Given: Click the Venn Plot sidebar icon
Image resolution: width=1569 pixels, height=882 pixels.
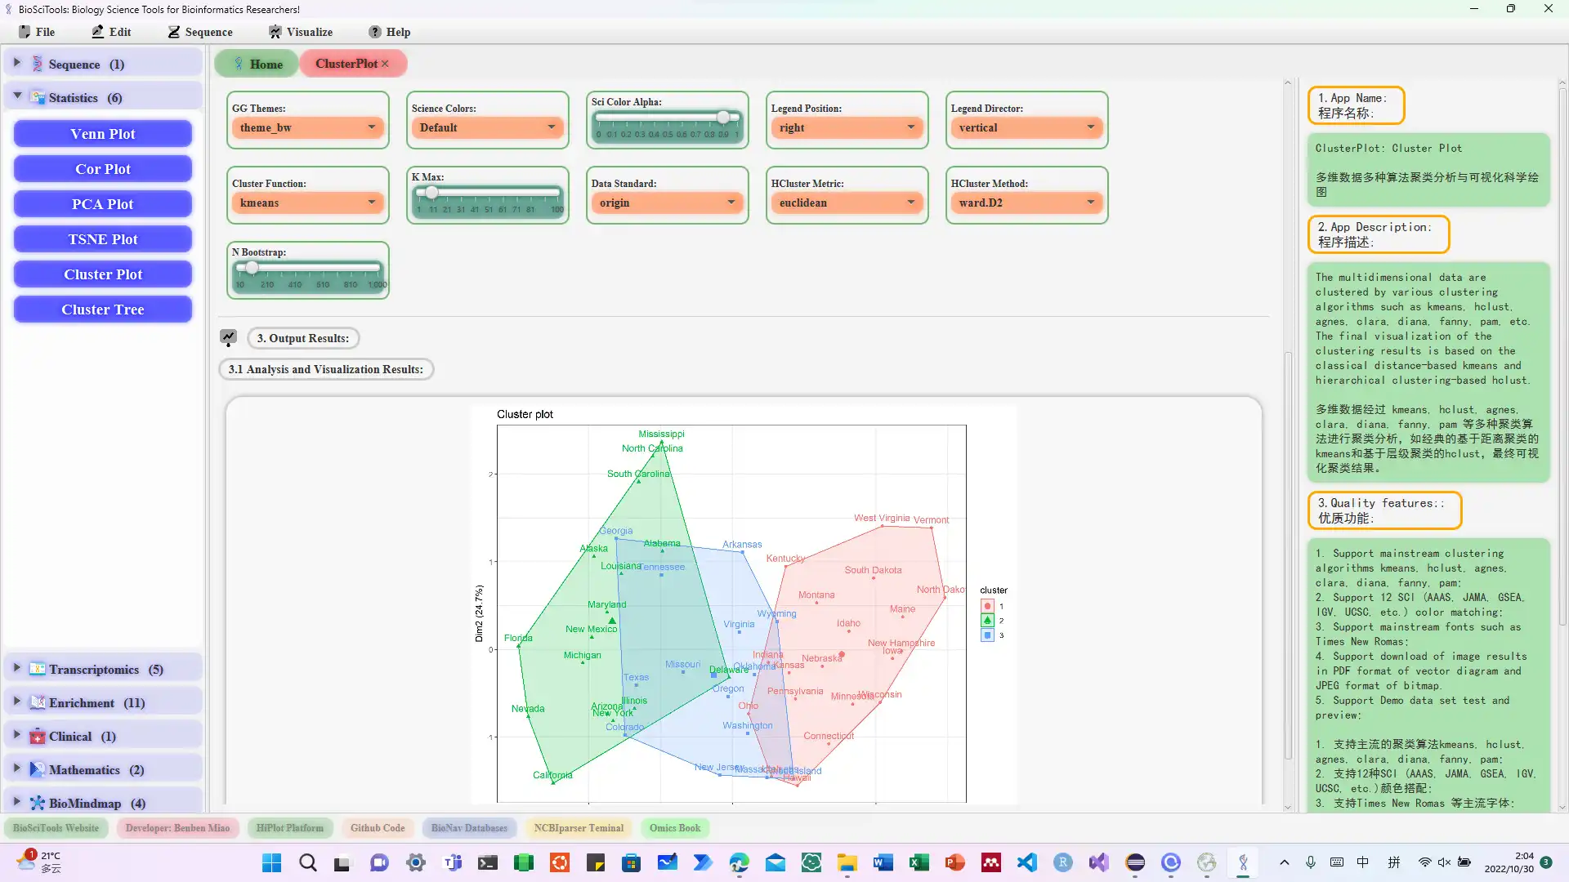Looking at the screenshot, I should pyautogui.click(x=101, y=132).
